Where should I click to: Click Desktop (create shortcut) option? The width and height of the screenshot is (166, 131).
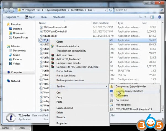click(x=129, y=91)
